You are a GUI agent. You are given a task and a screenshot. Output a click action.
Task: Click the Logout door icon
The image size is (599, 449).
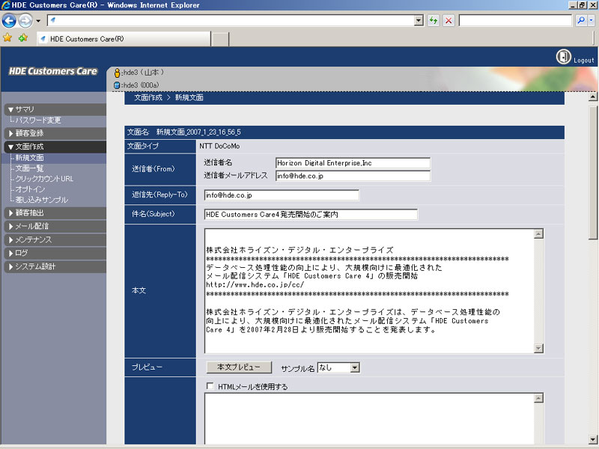click(x=563, y=57)
